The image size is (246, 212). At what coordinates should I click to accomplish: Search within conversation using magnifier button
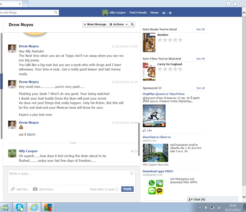click(x=132, y=24)
